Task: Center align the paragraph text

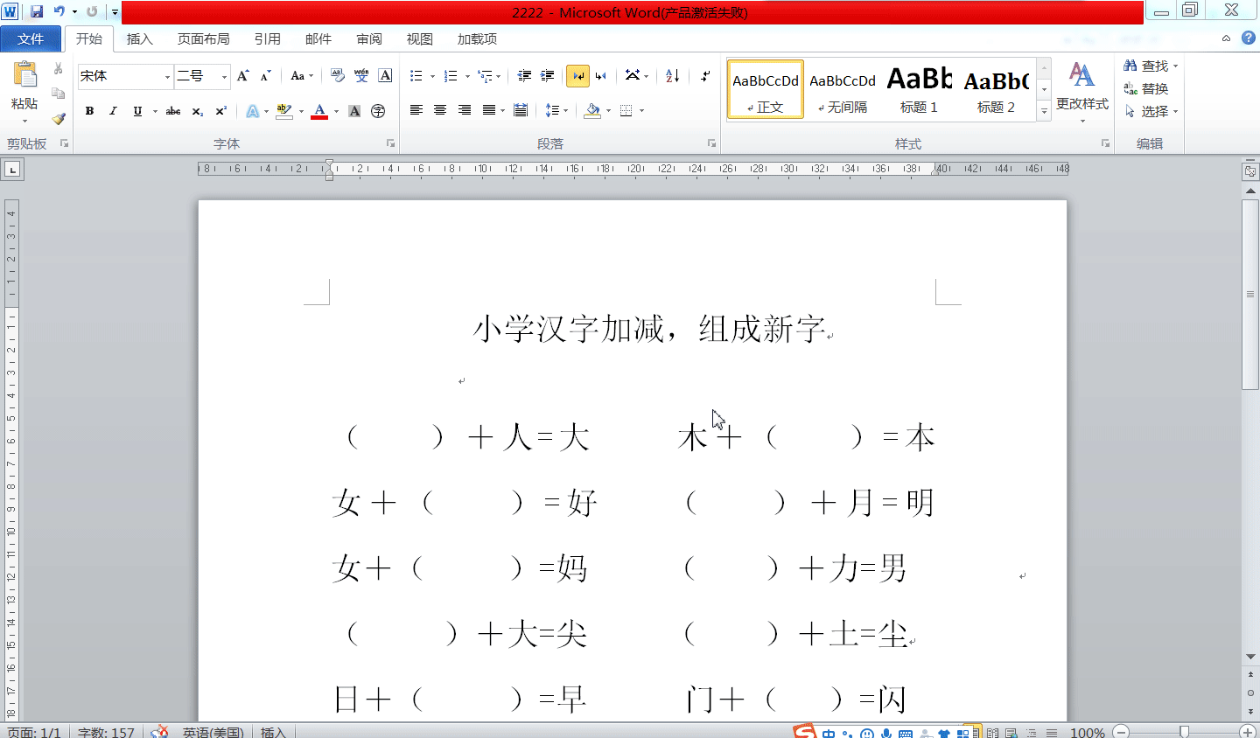Action: 440,110
